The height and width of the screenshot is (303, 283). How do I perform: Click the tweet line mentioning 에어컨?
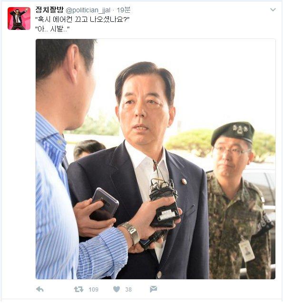tap(82, 19)
